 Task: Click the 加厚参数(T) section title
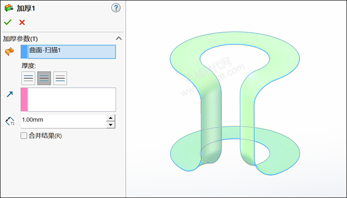click(21, 38)
